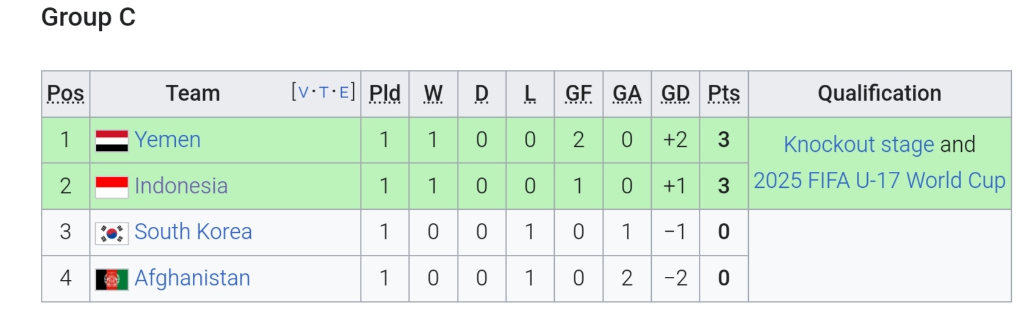
Task: Click the T talk template link
Action: click(323, 92)
